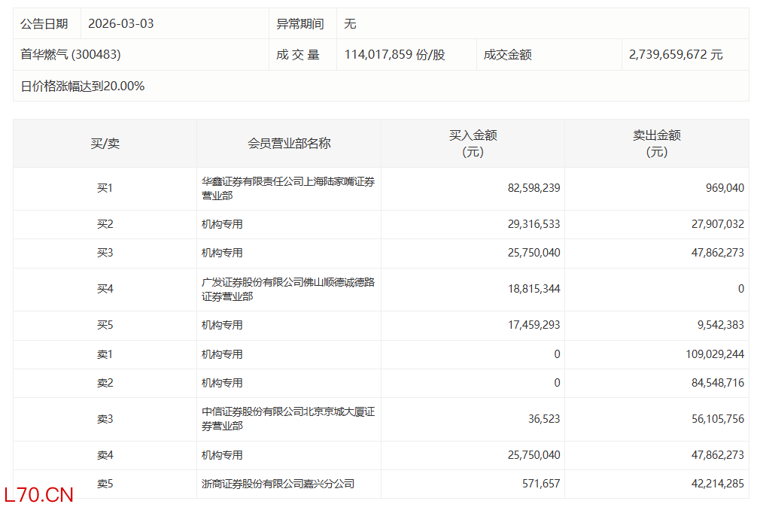
Task: Select 华鑫证券上海陆家嘴证券营业部 broker name
Action: click(x=287, y=188)
